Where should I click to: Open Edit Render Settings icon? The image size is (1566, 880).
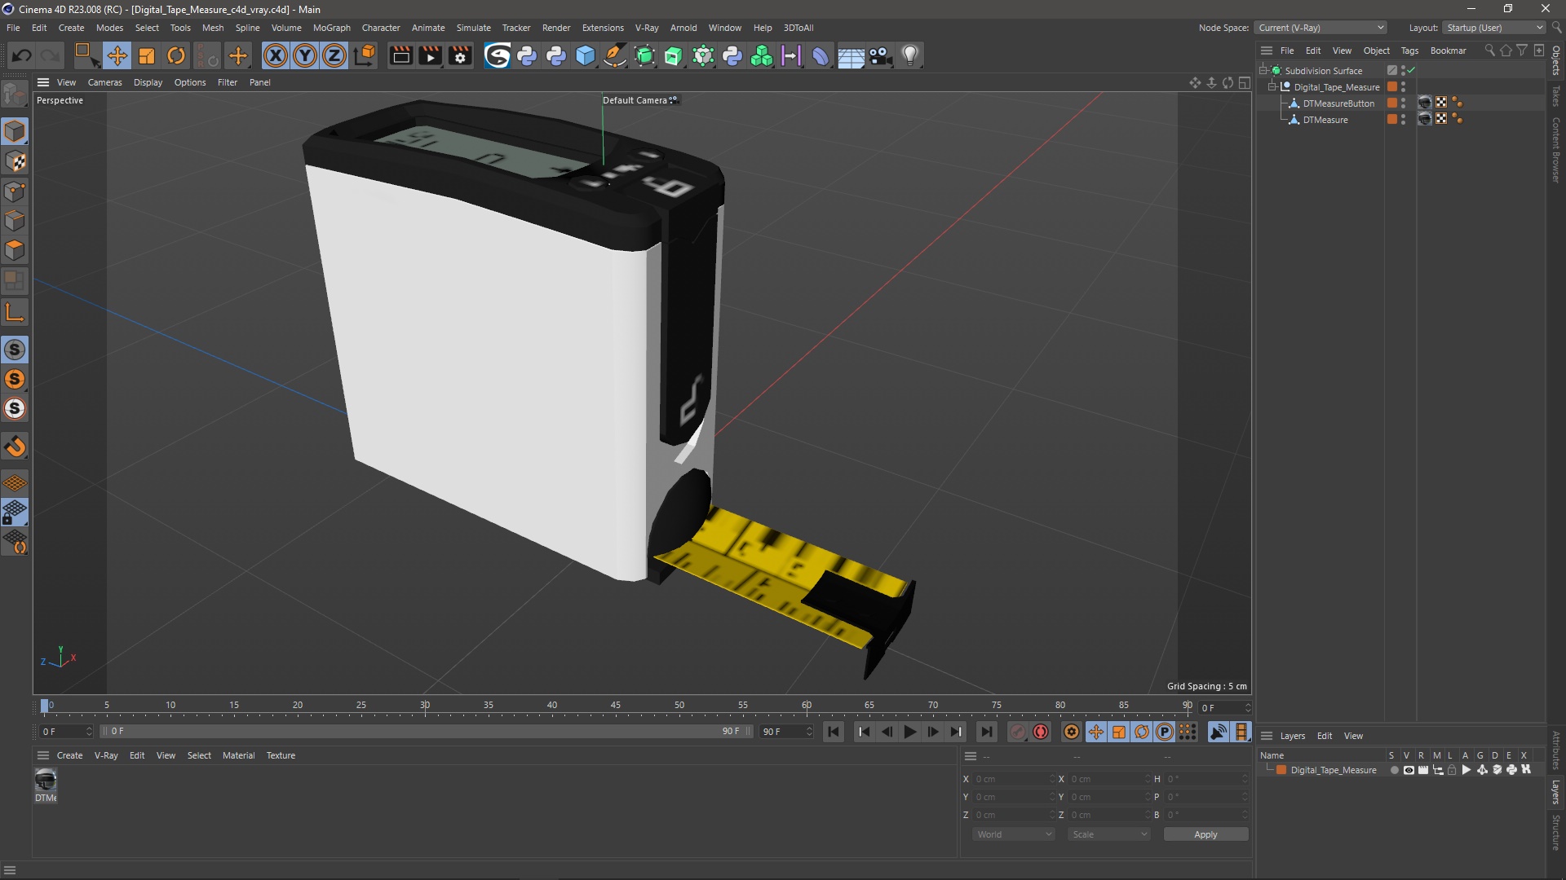[x=460, y=55]
